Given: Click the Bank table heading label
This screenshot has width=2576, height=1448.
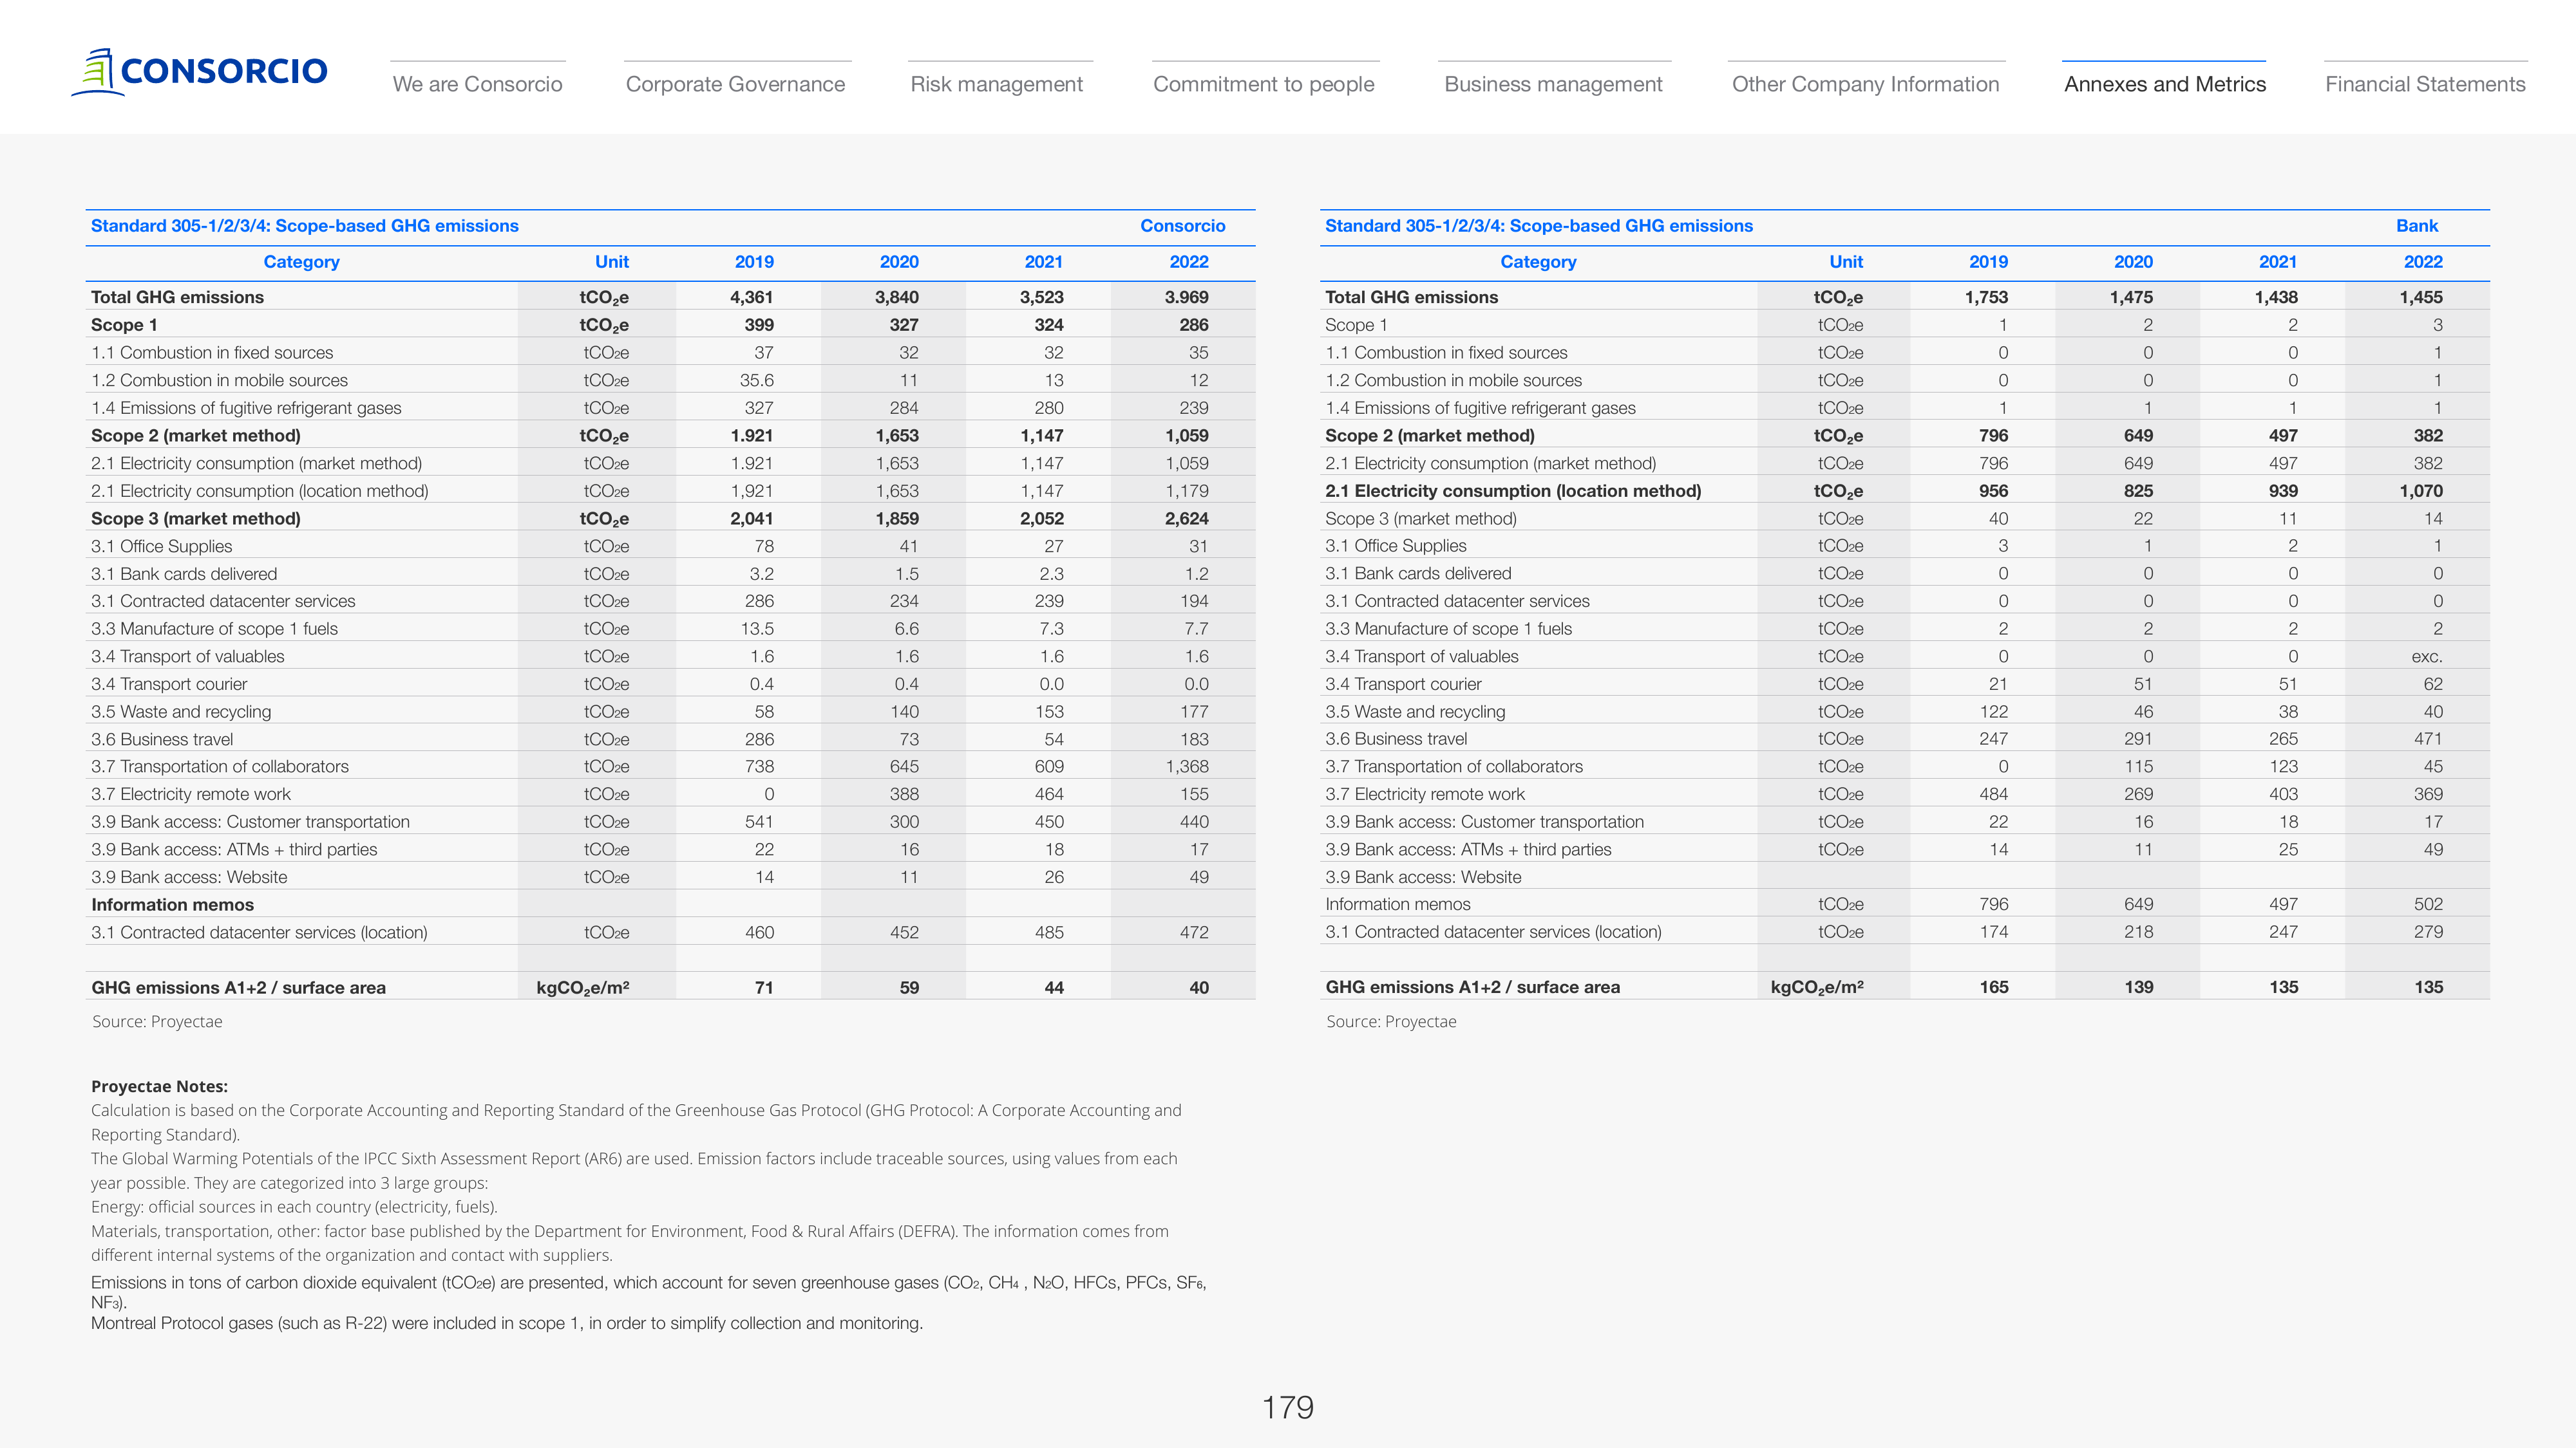Looking at the screenshot, I should 2417,226.
